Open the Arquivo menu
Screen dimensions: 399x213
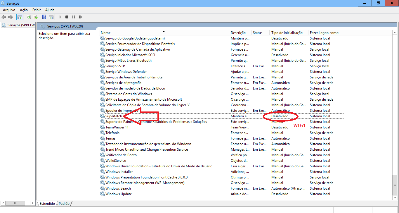pos(9,10)
